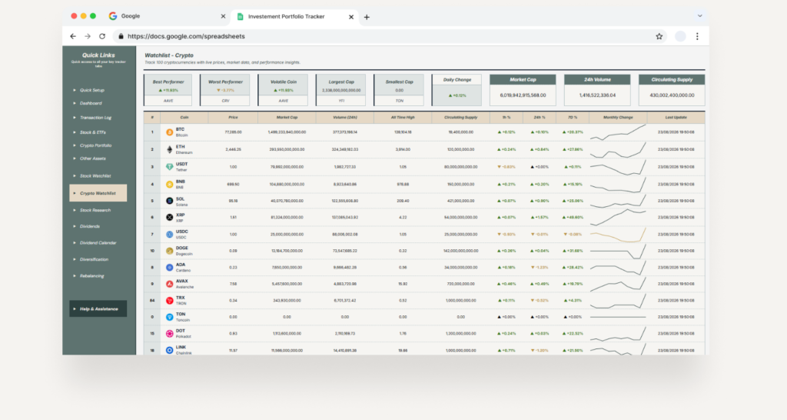Open the Transaction Log sidebar link

click(x=95, y=118)
